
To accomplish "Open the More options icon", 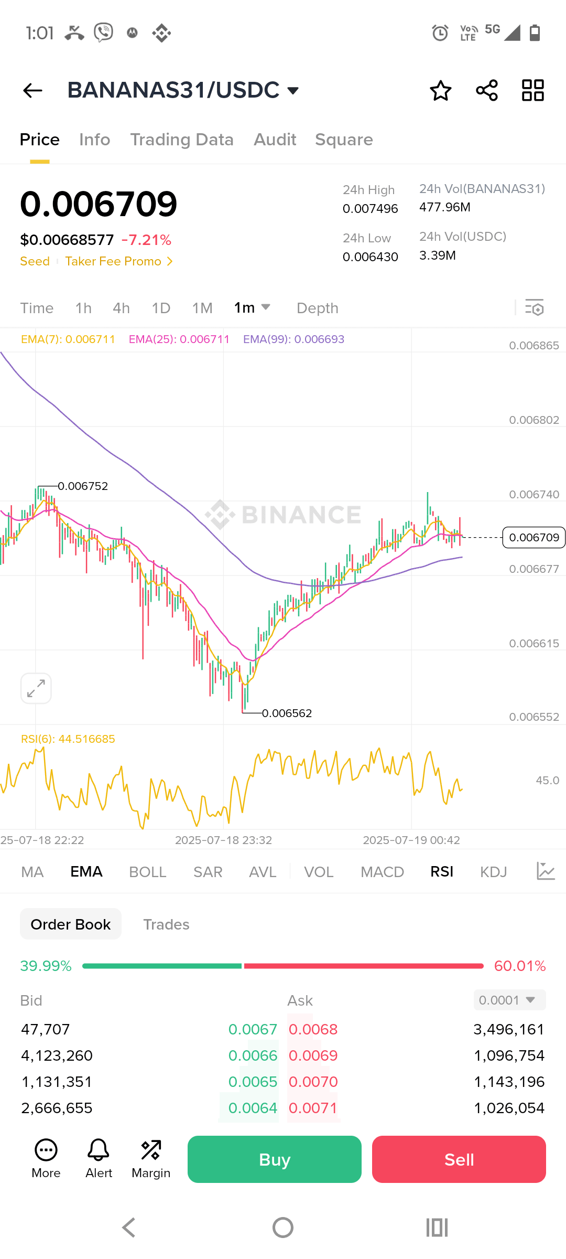I will 46,1159.
